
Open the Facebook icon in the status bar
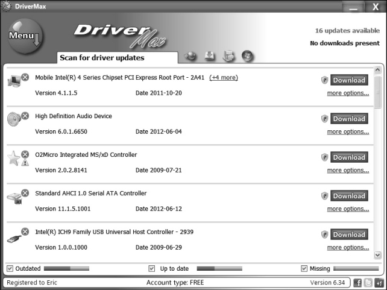click(357, 283)
